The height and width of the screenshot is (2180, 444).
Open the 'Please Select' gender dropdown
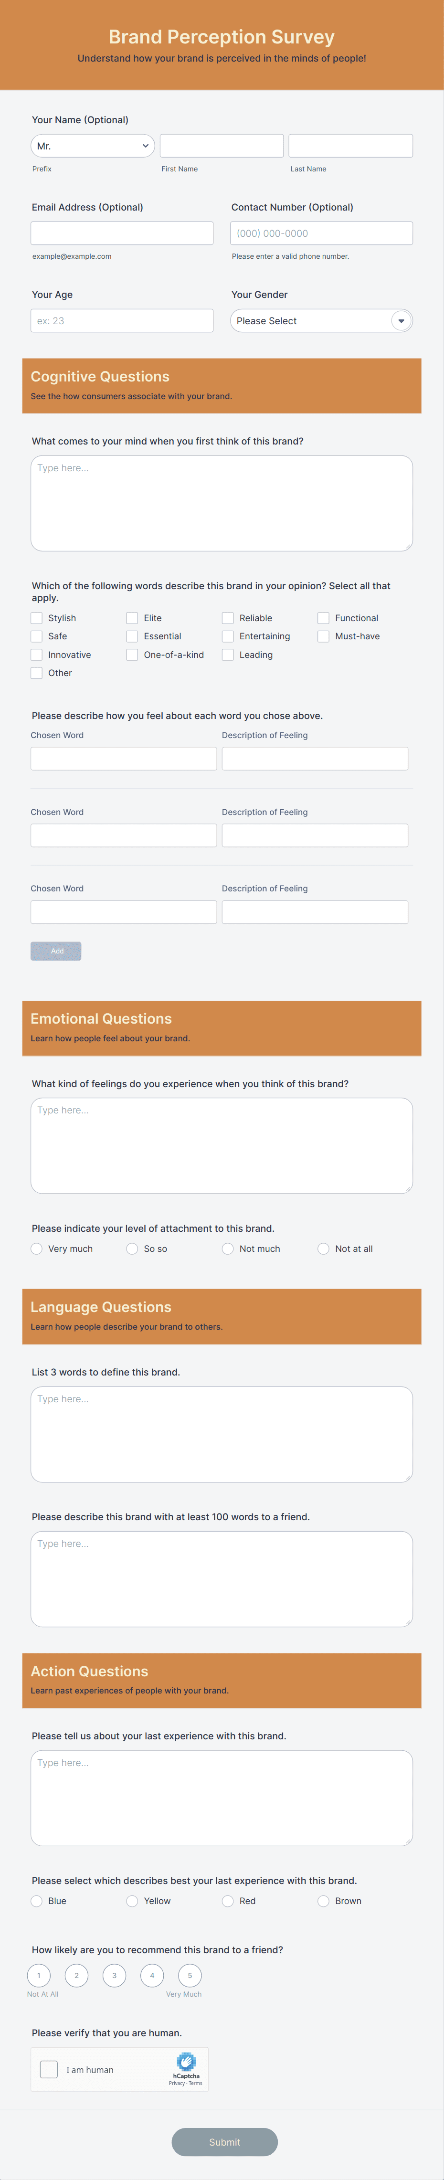[x=321, y=321]
